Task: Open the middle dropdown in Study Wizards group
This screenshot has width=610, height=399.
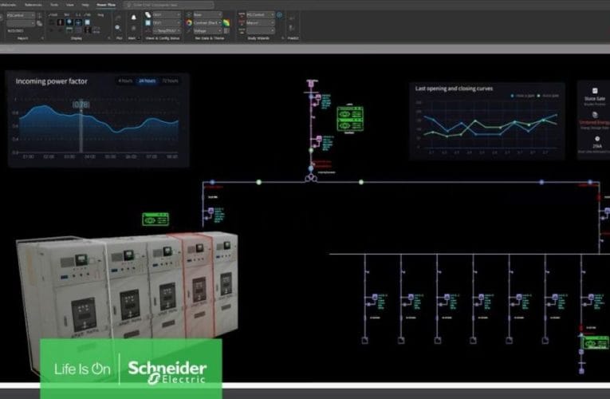Action: [x=260, y=23]
